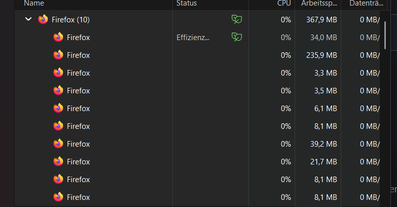Sort by the Arbeitssp... memory column header
The height and width of the screenshot is (207, 397).
tap(318, 4)
